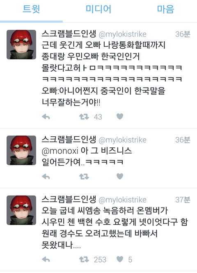
Task: Open the 37분 timestamp of third tweet
Action: (x=183, y=200)
